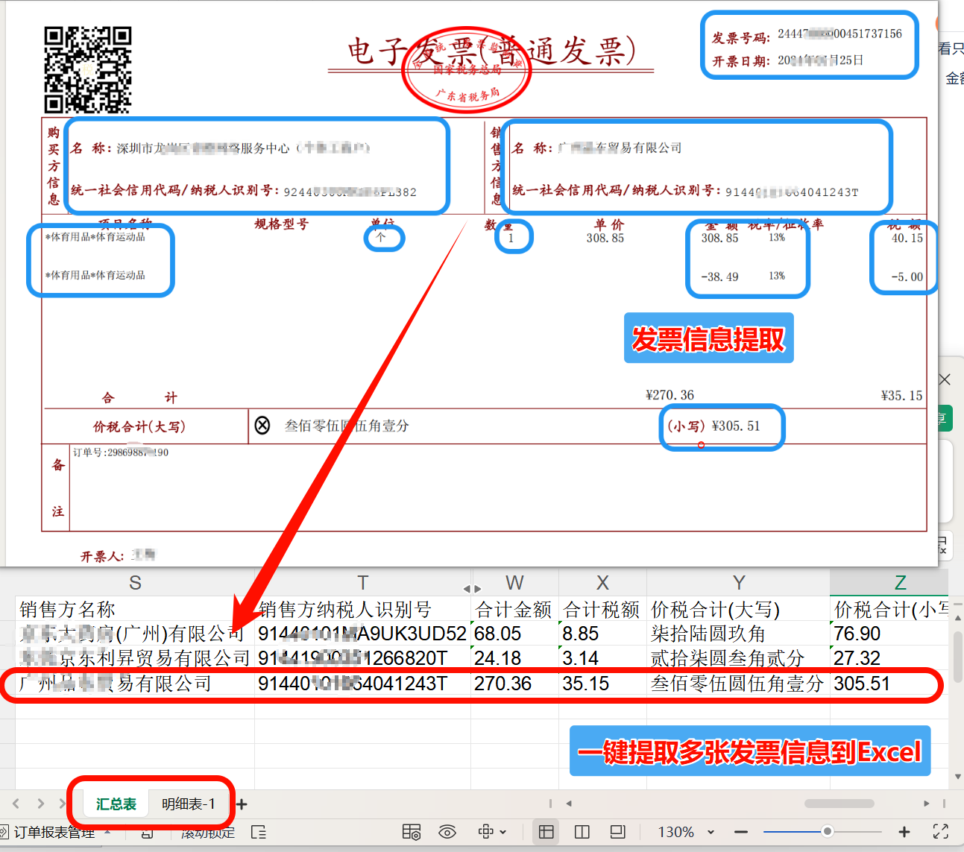Click the zoom slider handle
This screenshot has width=964, height=852.
pyautogui.click(x=828, y=831)
